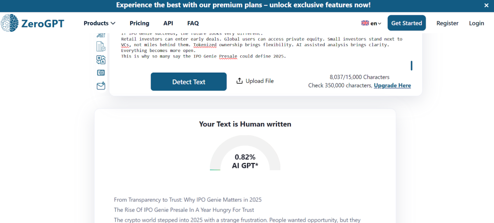The width and height of the screenshot is (494, 223).
Task: Open the document checker sidebar icon
Action: pyautogui.click(x=101, y=47)
